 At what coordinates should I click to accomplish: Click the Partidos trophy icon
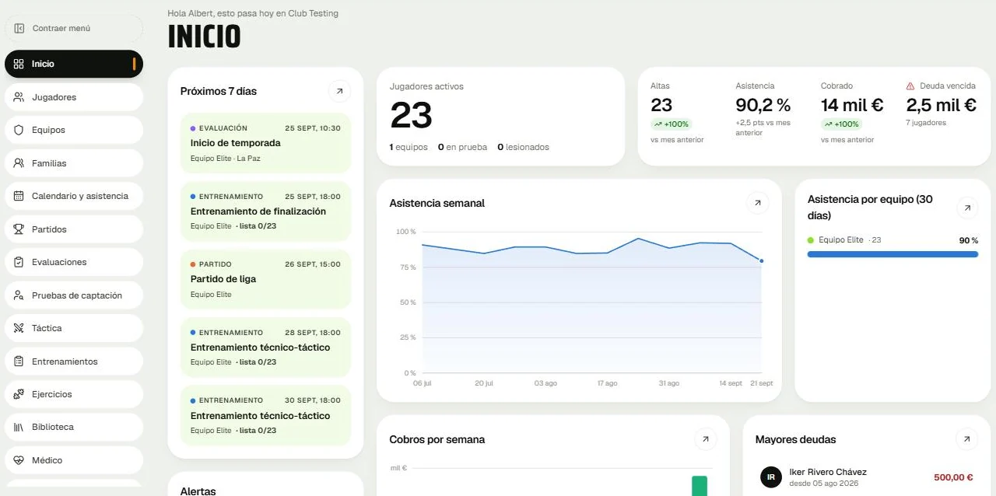point(19,229)
